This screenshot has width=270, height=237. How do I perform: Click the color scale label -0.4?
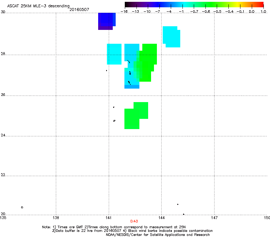pyautogui.click(x=229, y=12)
